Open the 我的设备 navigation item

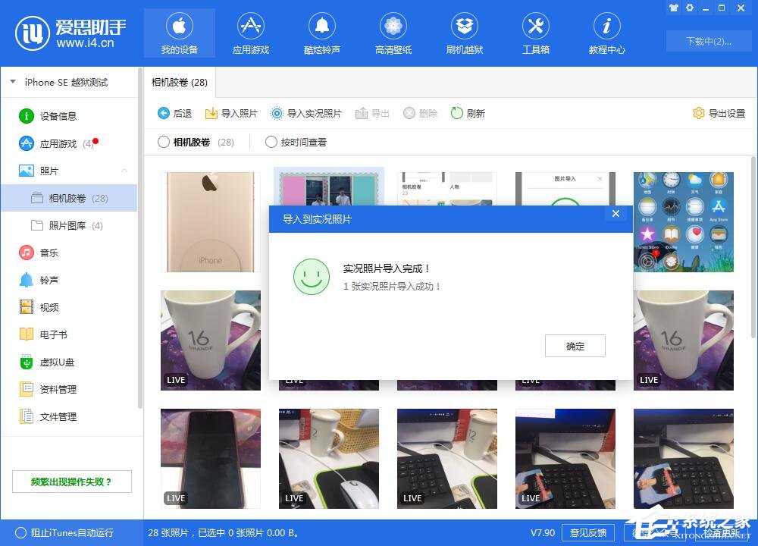pyautogui.click(x=179, y=32)
